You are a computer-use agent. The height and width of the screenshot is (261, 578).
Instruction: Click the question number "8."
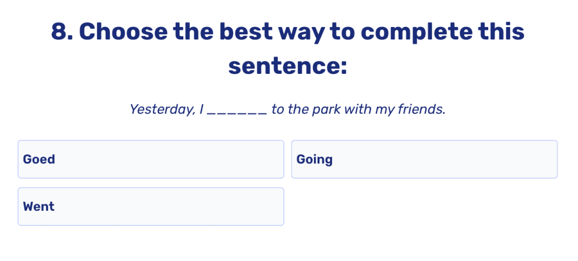click(61, 32)
